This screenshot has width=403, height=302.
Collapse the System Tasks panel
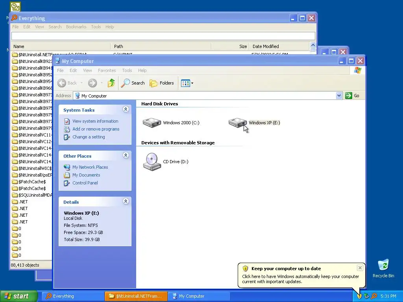coord(126,109)
